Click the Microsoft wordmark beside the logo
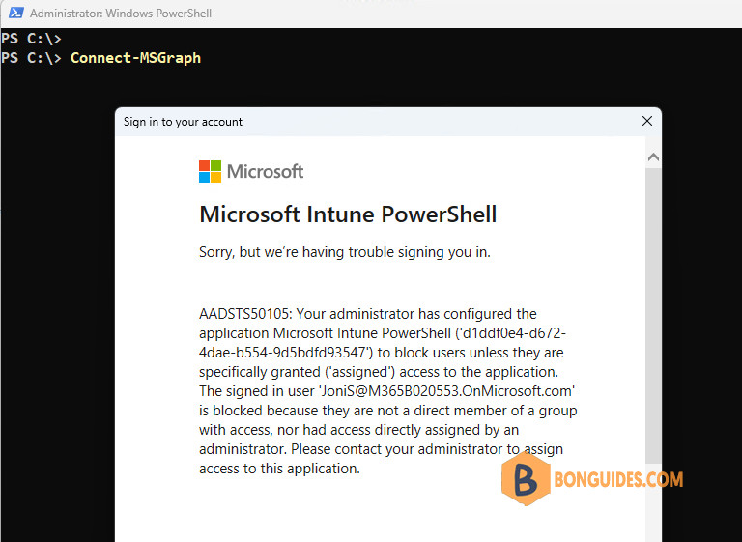 pyautogui.click(x=265, y=171)
